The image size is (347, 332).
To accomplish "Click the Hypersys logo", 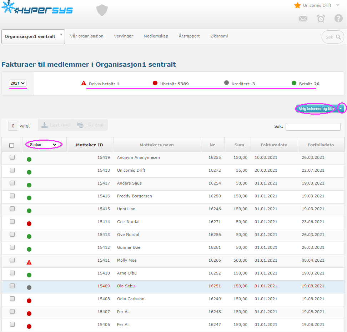I will 37,7.
